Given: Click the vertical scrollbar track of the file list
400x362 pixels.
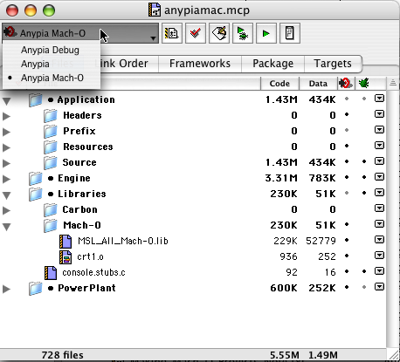Looking at the screenshot, I should pos(393,218).
